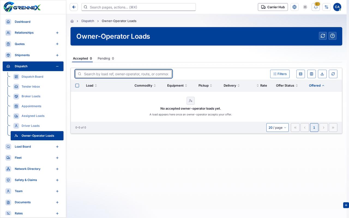
Task: Change table row density icon
Action: point(300,74)
